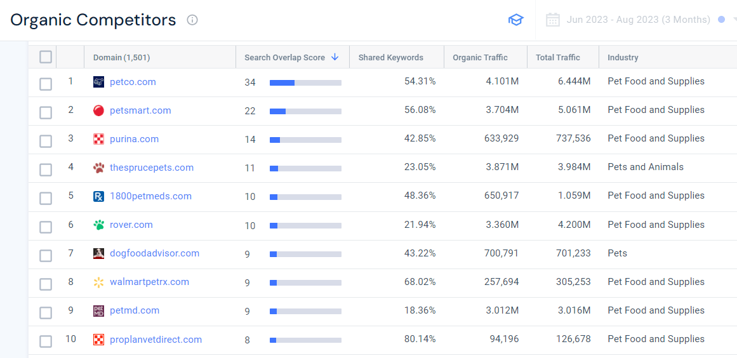Click the 54.31% shared keywords value
The height and width of the screenshot is (358, 737).
pos(420,81)
